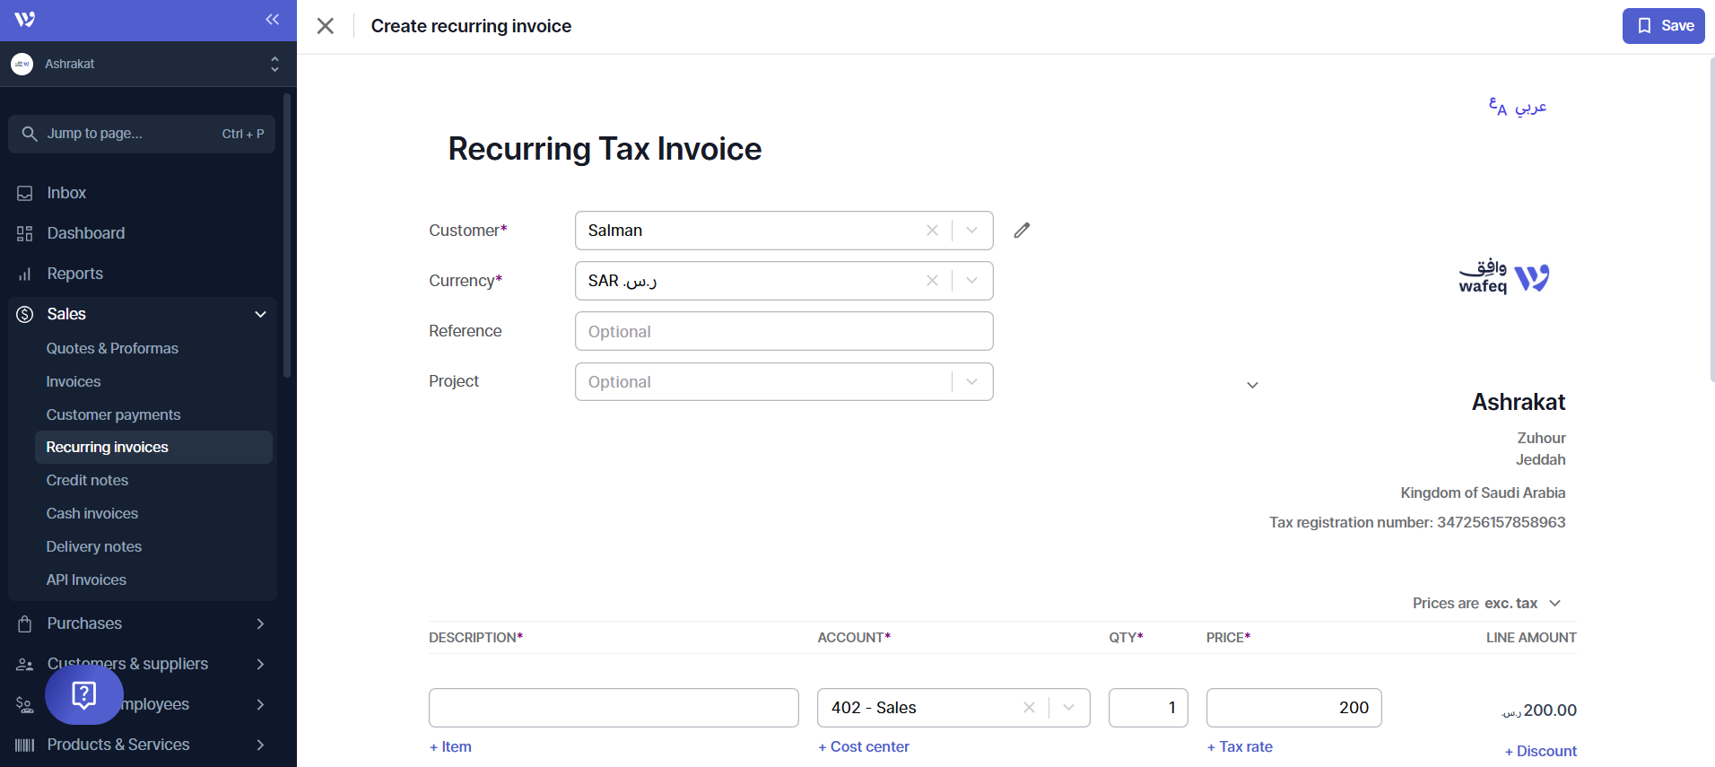The width and height of the screenshot is (1715, 767).
Task: Expand the Project dropdown
Action: [x=971, y=382]
